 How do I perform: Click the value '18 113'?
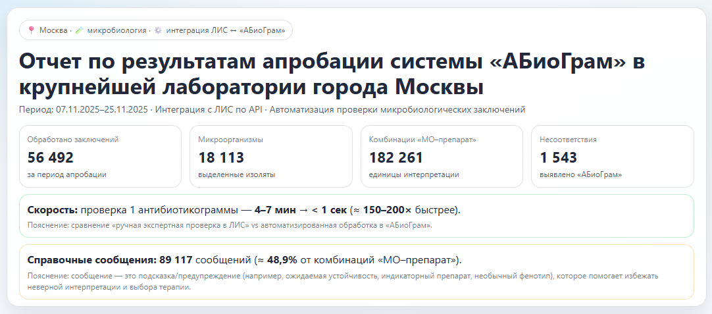221,158
